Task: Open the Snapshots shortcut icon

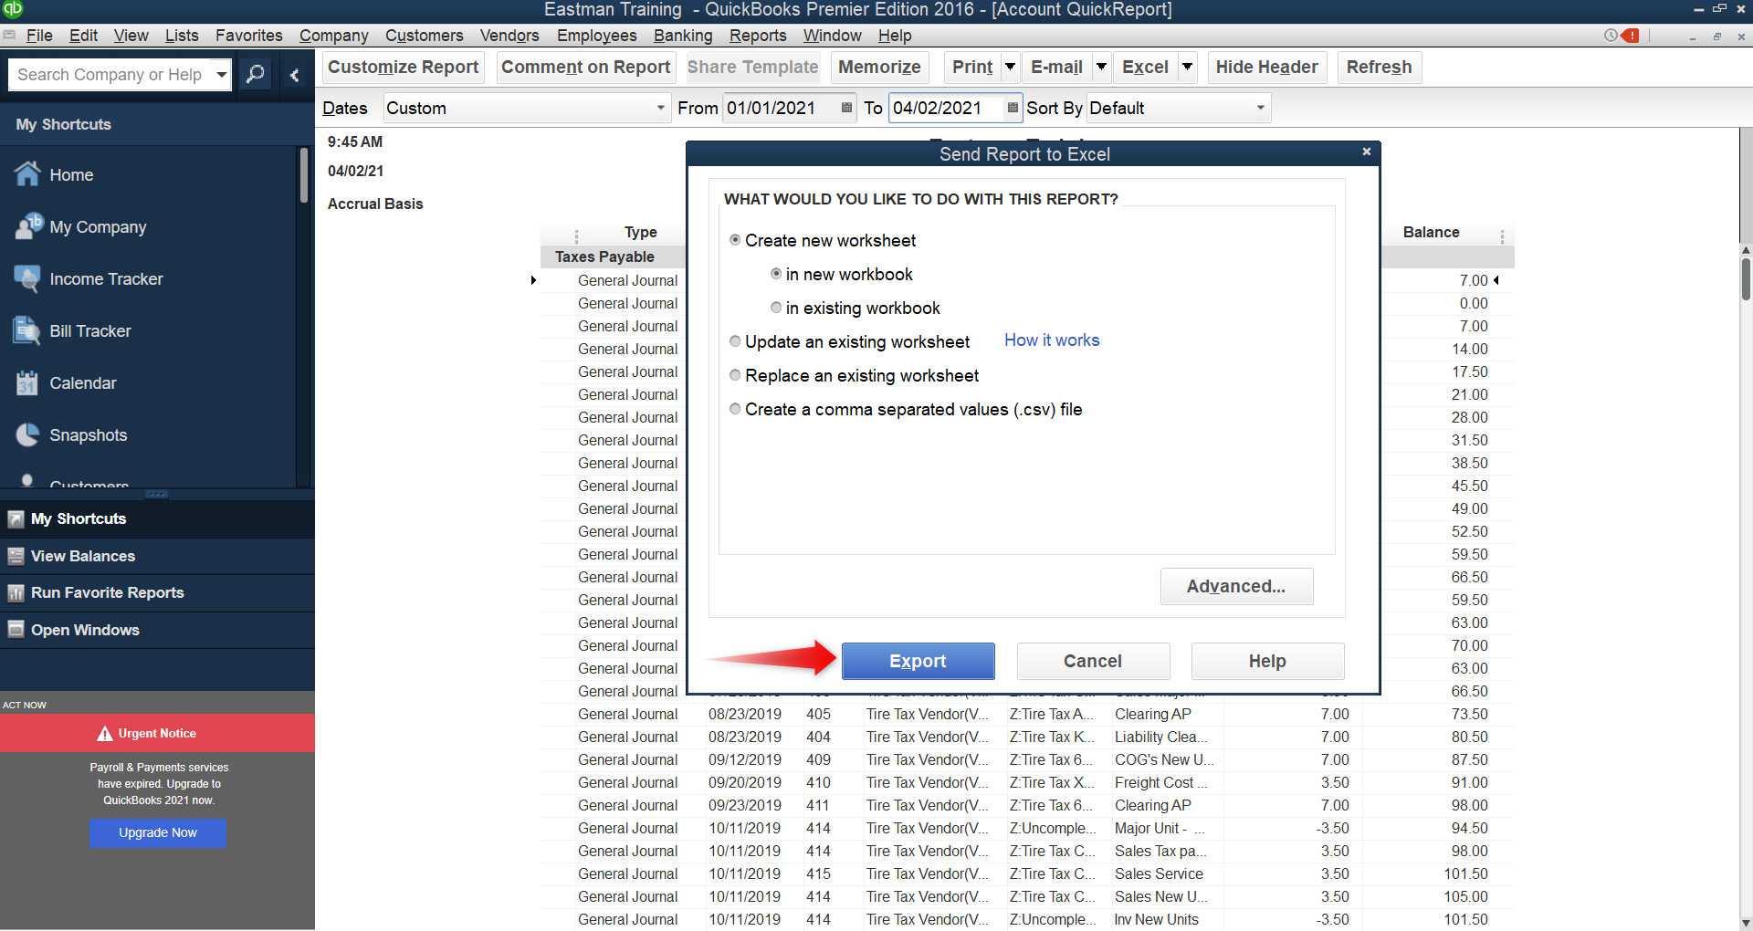Action: [x=27, y=434]
